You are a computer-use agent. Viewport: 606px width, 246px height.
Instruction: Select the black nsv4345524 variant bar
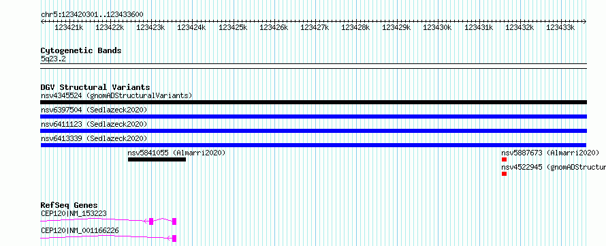coord(313,102)
